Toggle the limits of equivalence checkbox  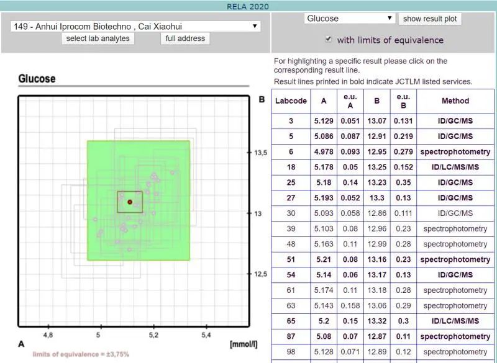pos(329,40)
